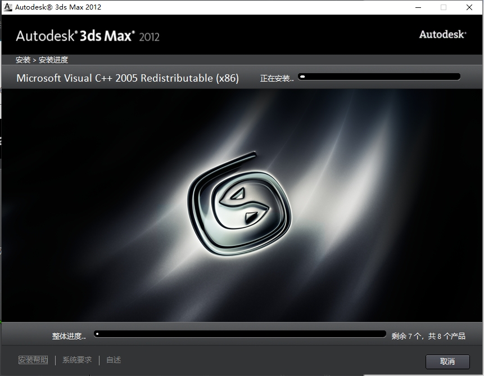484x376 pixels.
Task: Click the Microsoft Visual C++ 2005 header text
Action: (x=129, y=78)
